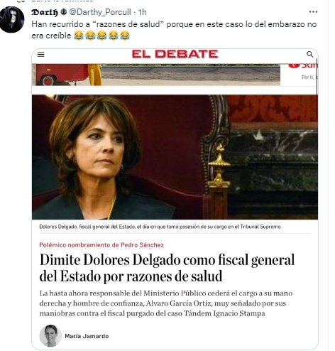335x351 pixels.
Task: Click the headline Dimite Dolores Delgado
Action: point(167,268)
